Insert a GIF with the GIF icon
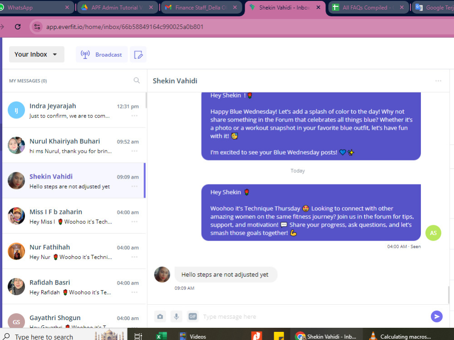454x340 pixels. tap(192, 316)
